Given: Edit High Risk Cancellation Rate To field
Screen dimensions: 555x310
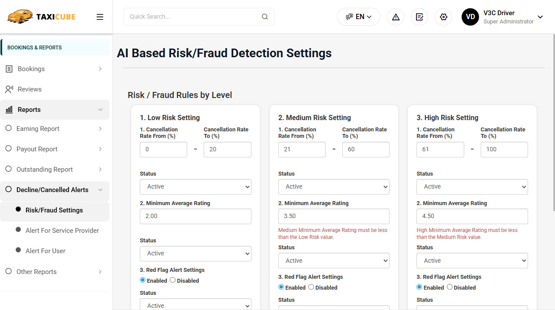Looking at the screenshot, I should [x=504, y=150].
